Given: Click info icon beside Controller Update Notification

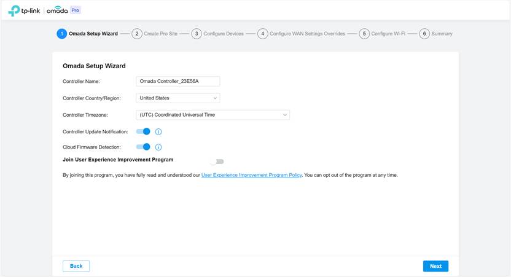Looking at the screenshot, I should point(158,131).
